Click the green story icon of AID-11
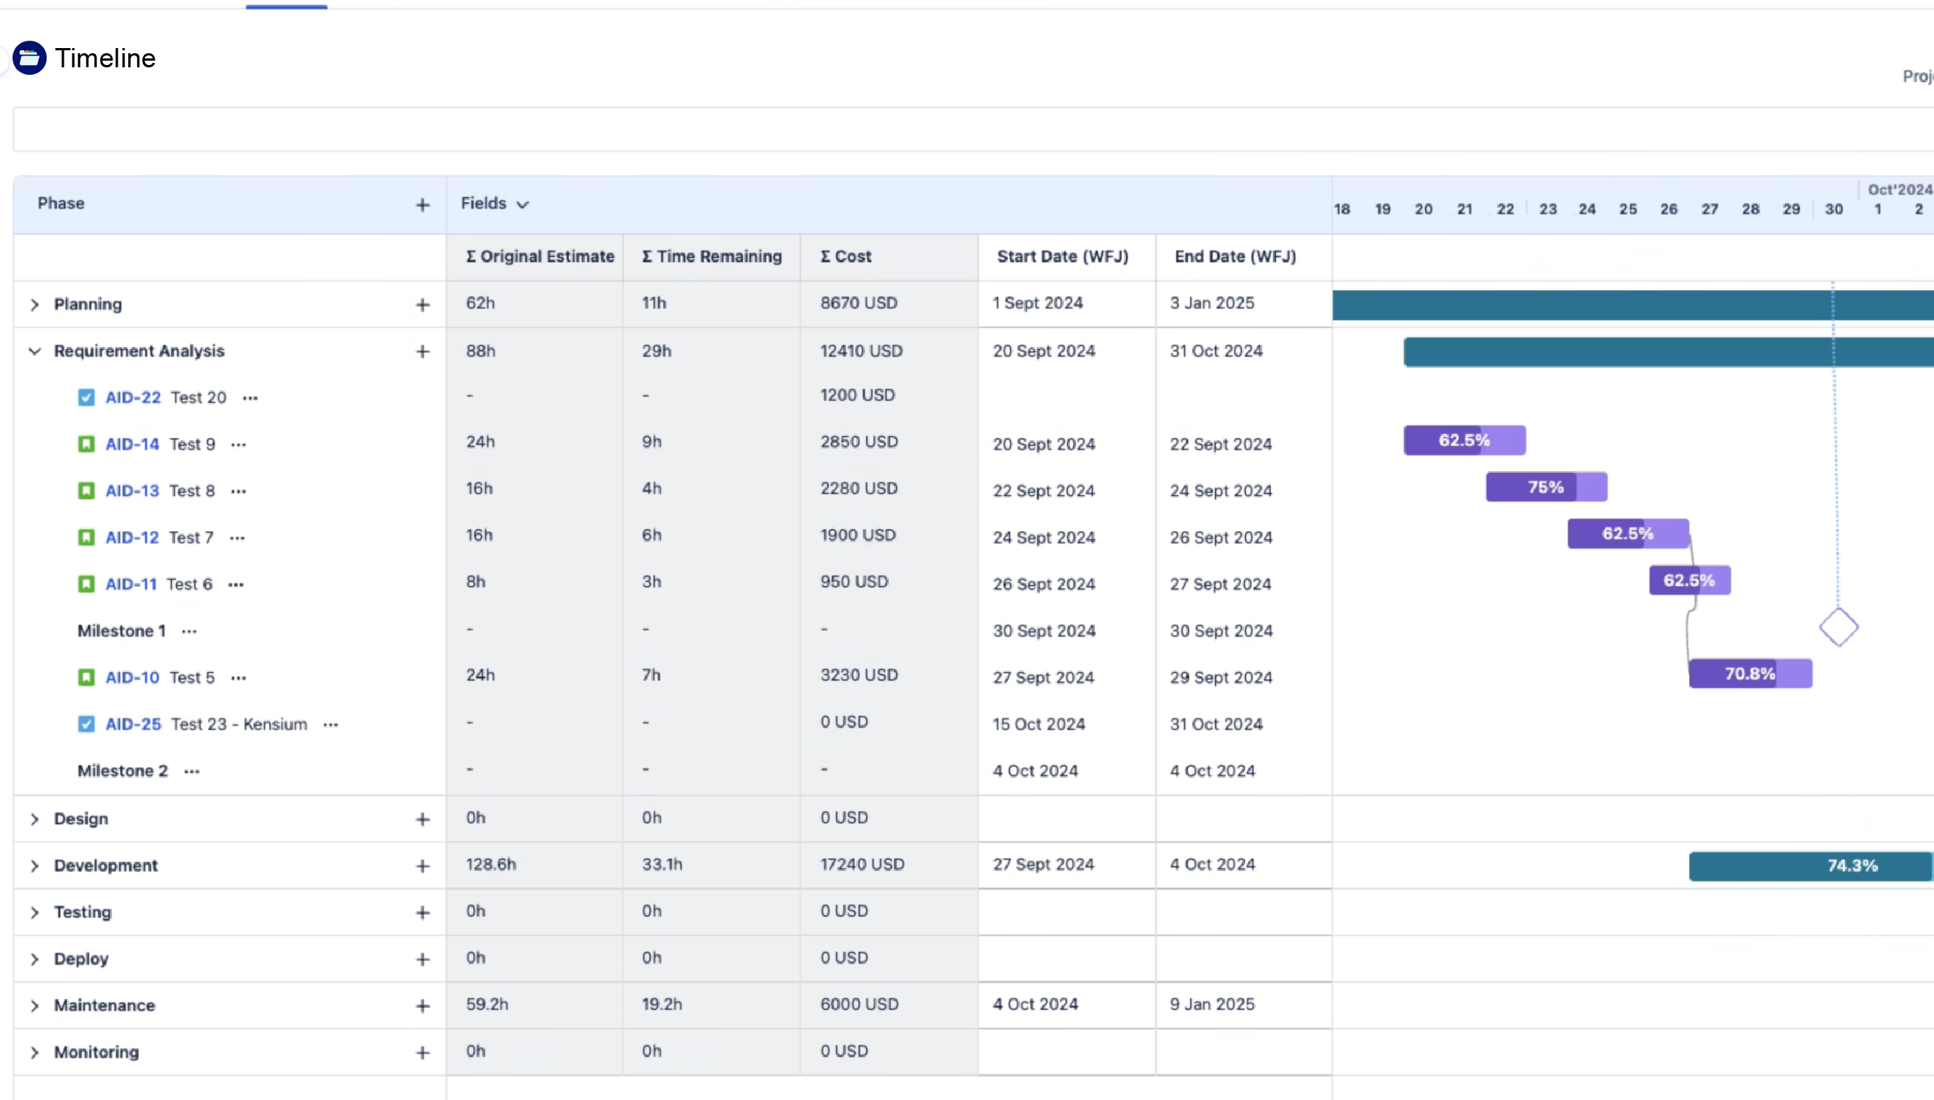Image resolution: width=1934 pixels, height=1100 pixels. [86, 584]
